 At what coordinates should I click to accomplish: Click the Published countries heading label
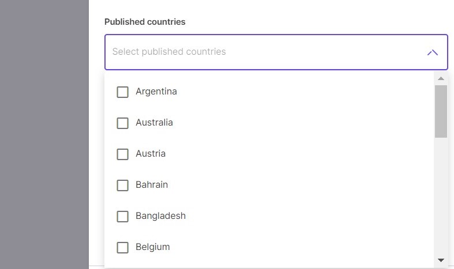(145, 22)
